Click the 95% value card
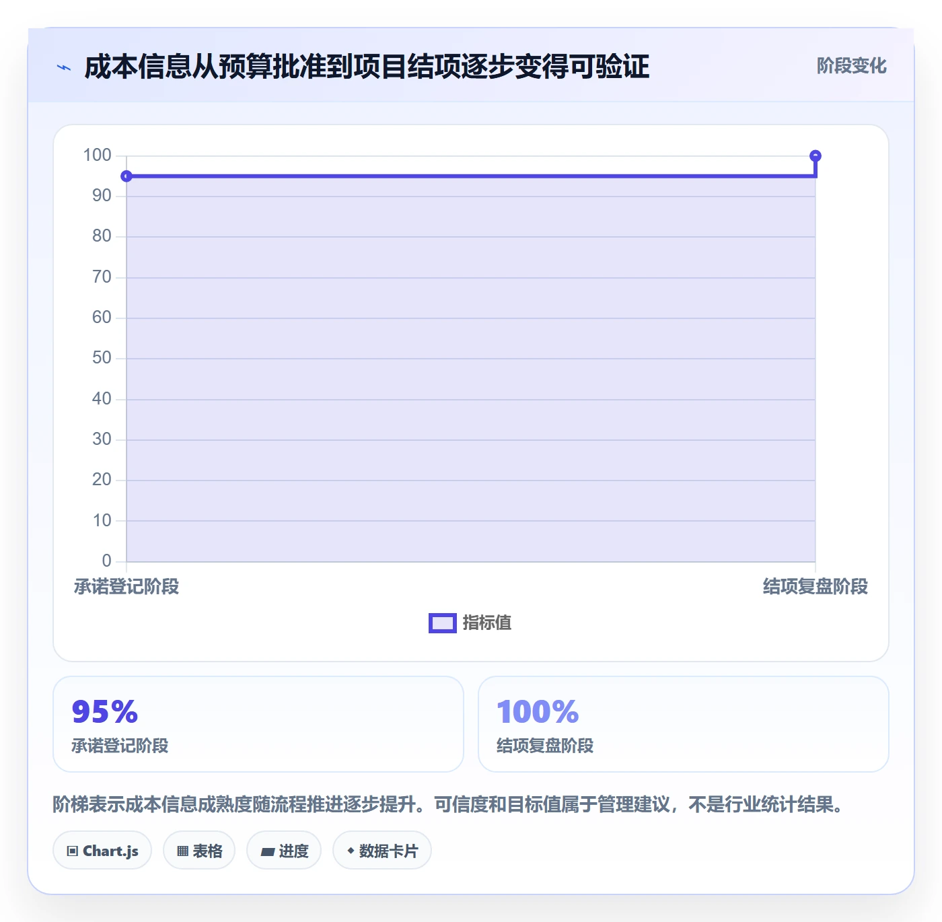This screenshot has width=942, height=922. [258, 724]
